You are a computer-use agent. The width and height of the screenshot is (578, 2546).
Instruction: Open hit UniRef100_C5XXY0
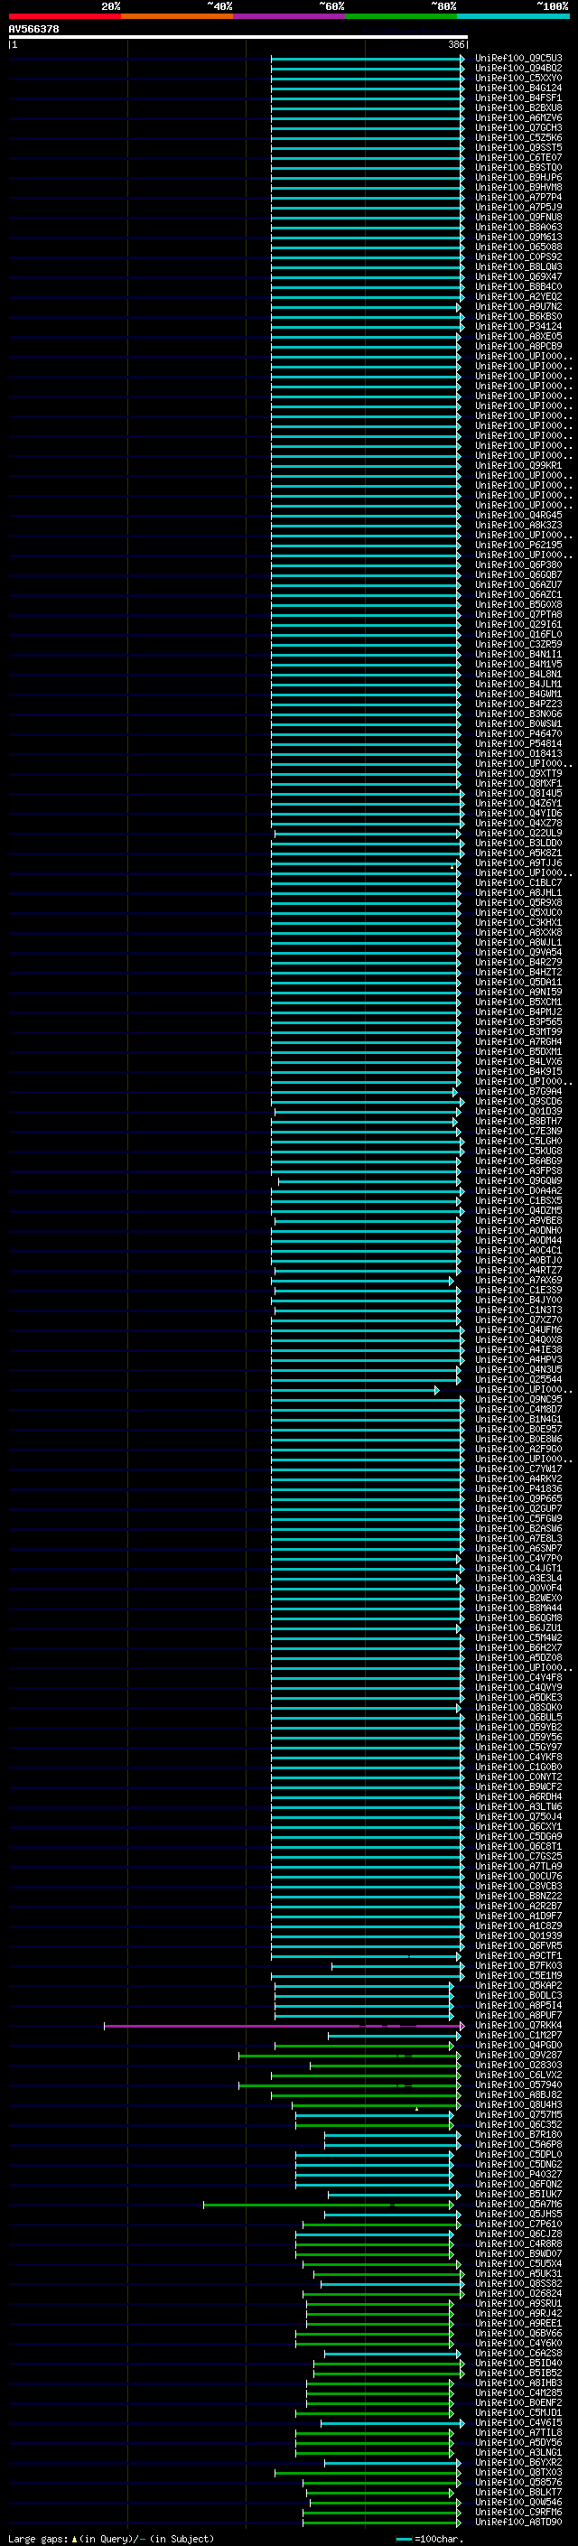[x=518, y=78]
